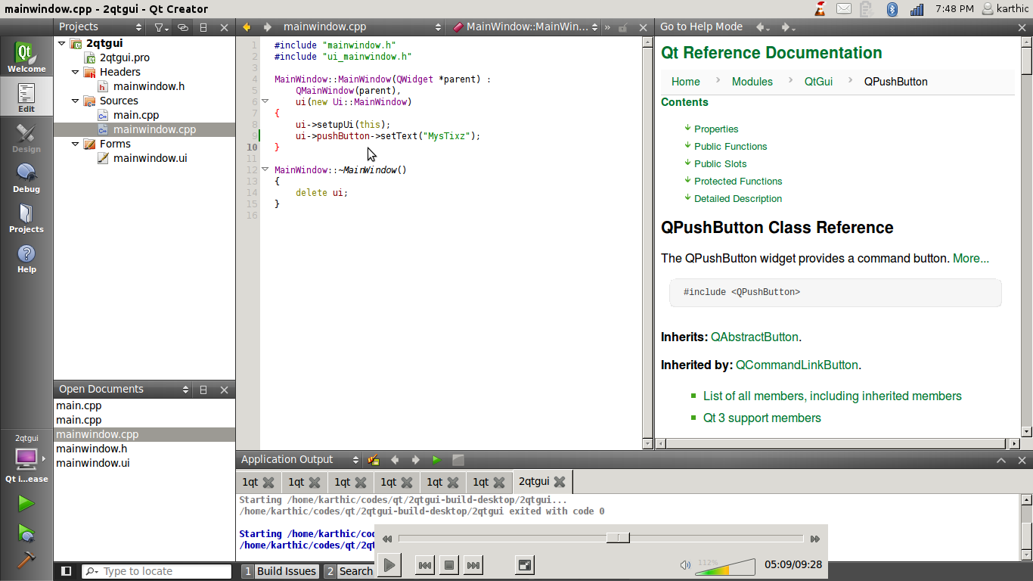Open the 2qtgui build target selector
The height and width of the screenshot is (581, 1033).
(x=26, y=458)
